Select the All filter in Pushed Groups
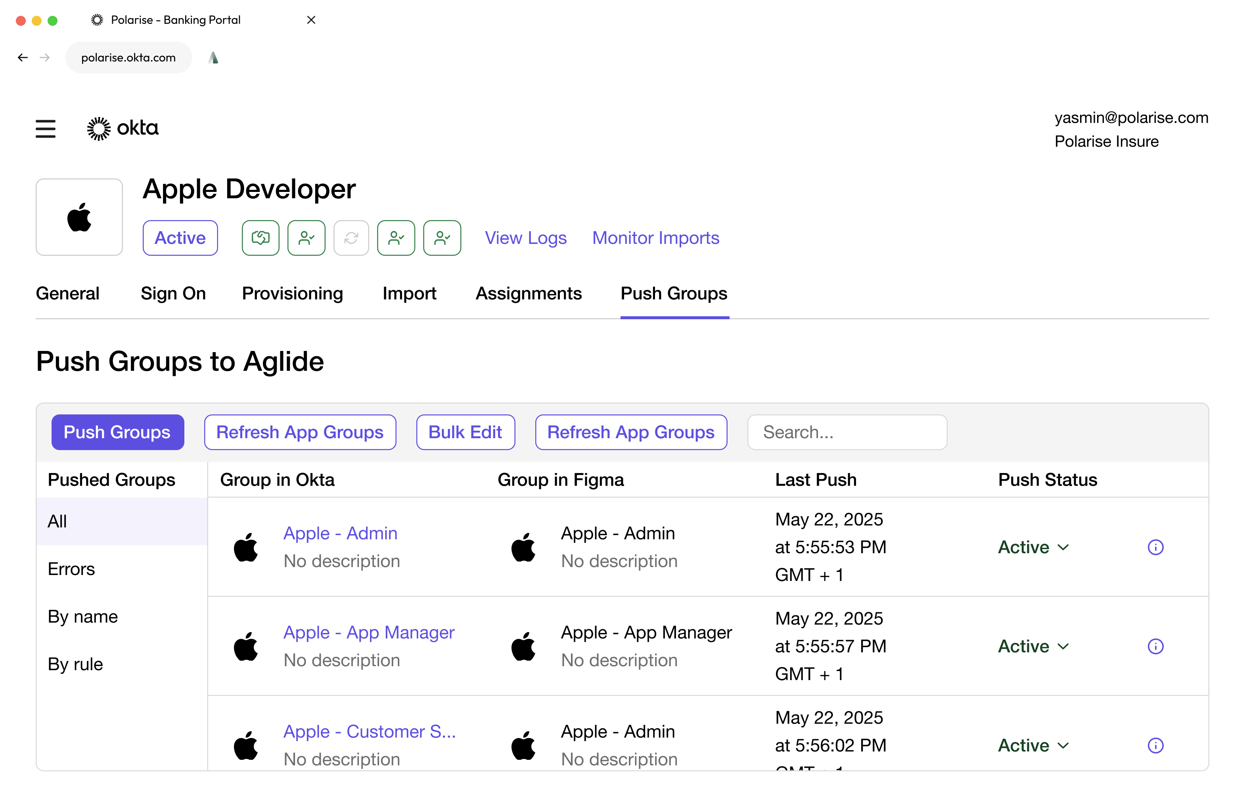The height and width of the screenshot is (807, 1245). (122, 521)
